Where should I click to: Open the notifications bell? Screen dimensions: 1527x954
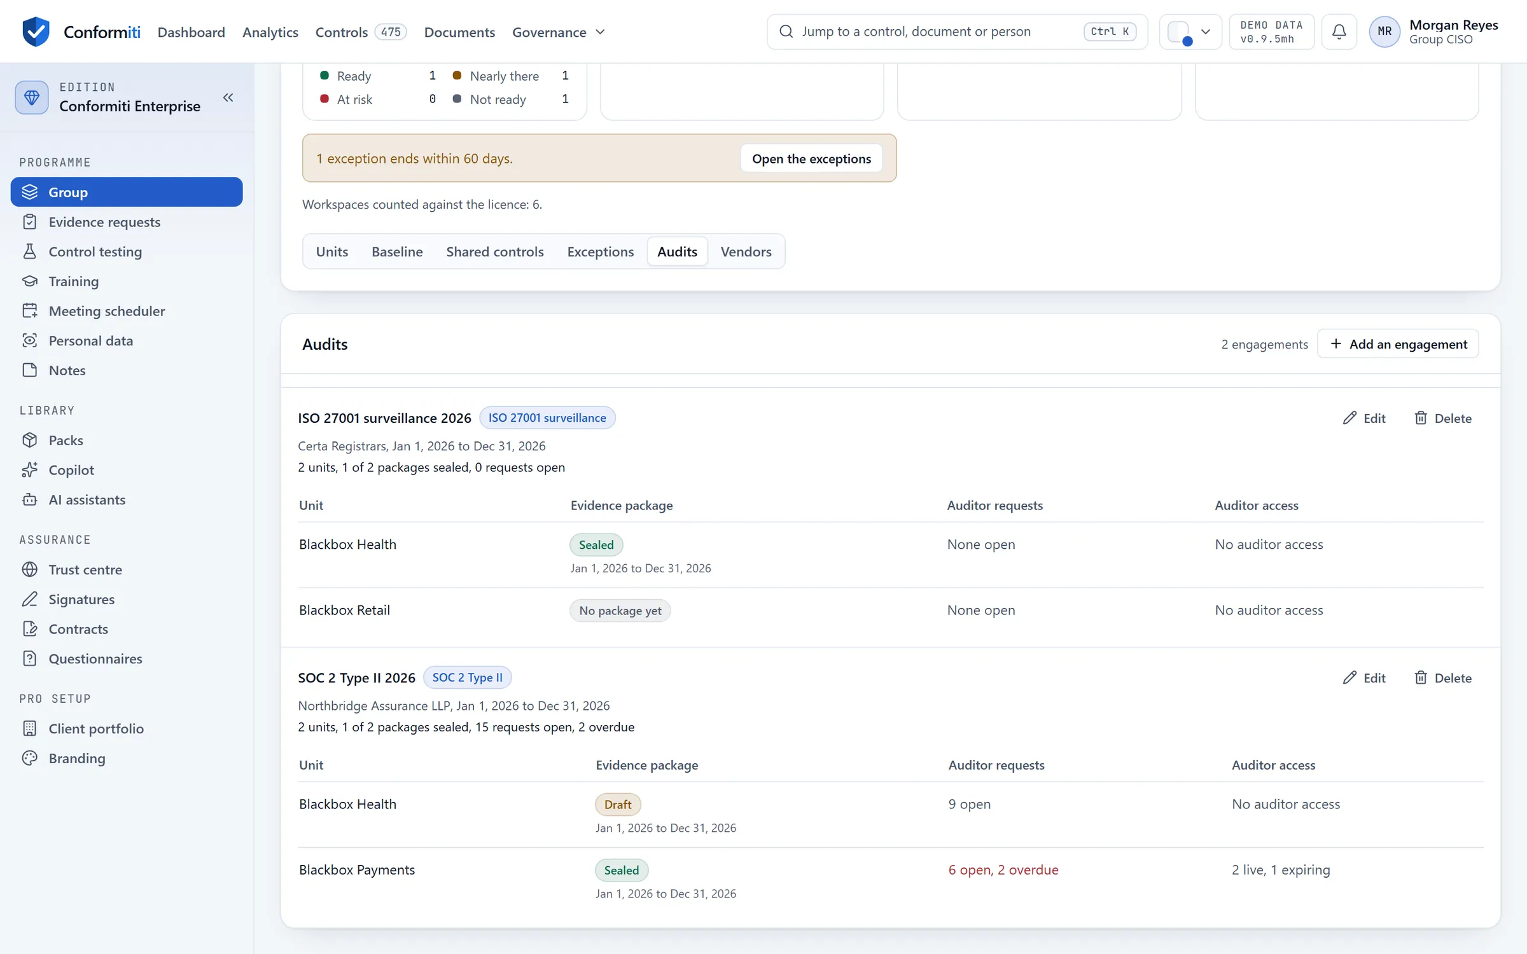pos(1339,31)
